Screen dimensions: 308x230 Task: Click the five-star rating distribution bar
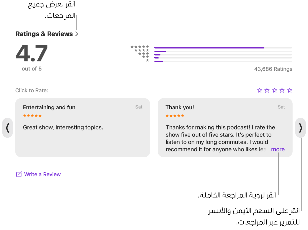coord(223,48)
